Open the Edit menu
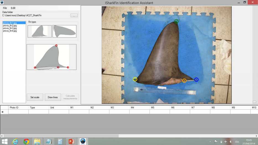Screen dimensions: 258x145 [x=13, y=8]
